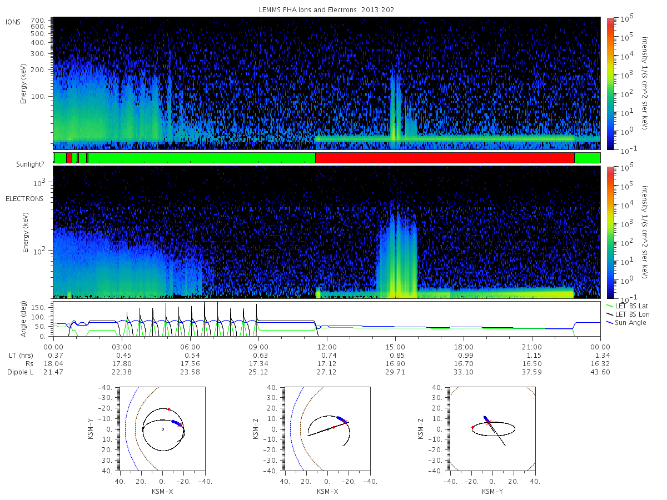Click the ELECTRONS panel label
The width and height of the screenshot is (667, 500).
tap(24, 198)
